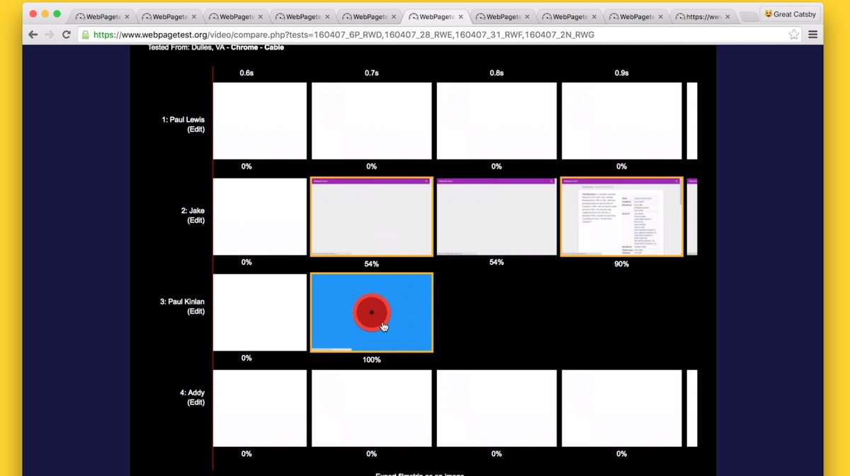This screenshot has width=850, height=476.
Task: Switch to the first WebPagetest tab
Action: coord(102,16)
